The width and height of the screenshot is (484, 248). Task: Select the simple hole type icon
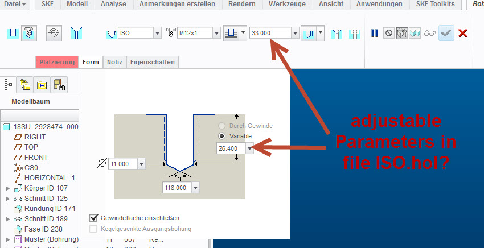point(13,33)
